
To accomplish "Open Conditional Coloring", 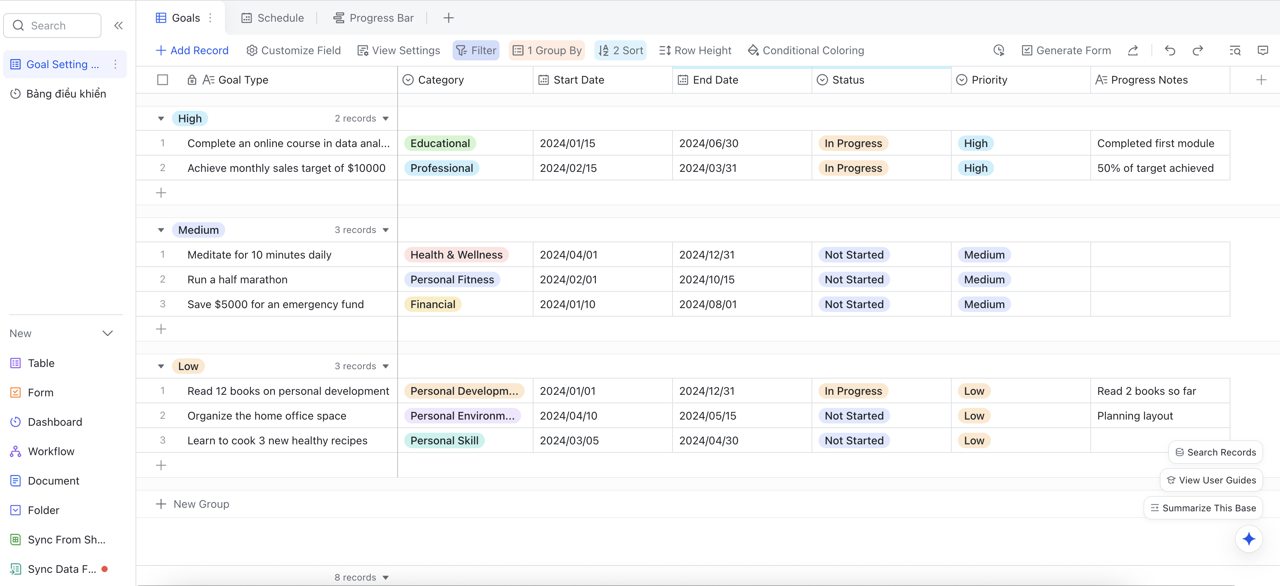I will tap(805, 50).
